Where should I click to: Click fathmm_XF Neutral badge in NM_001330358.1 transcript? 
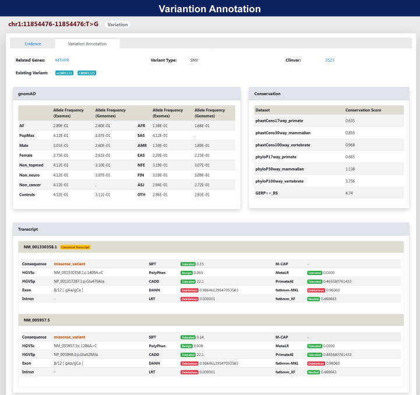(313, 299)
